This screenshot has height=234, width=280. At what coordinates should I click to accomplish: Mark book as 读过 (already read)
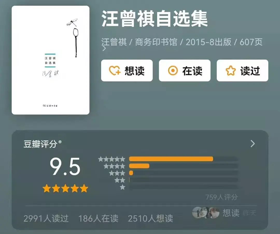tap(242, 70)
